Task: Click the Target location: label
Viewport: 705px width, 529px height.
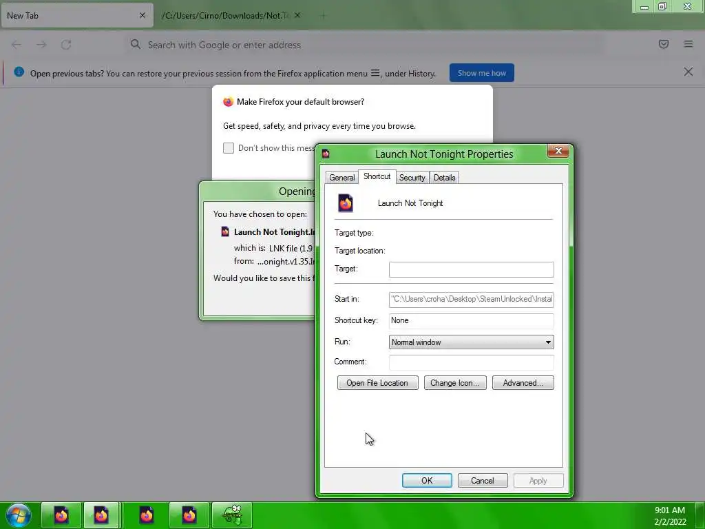Action: point(359,251)
